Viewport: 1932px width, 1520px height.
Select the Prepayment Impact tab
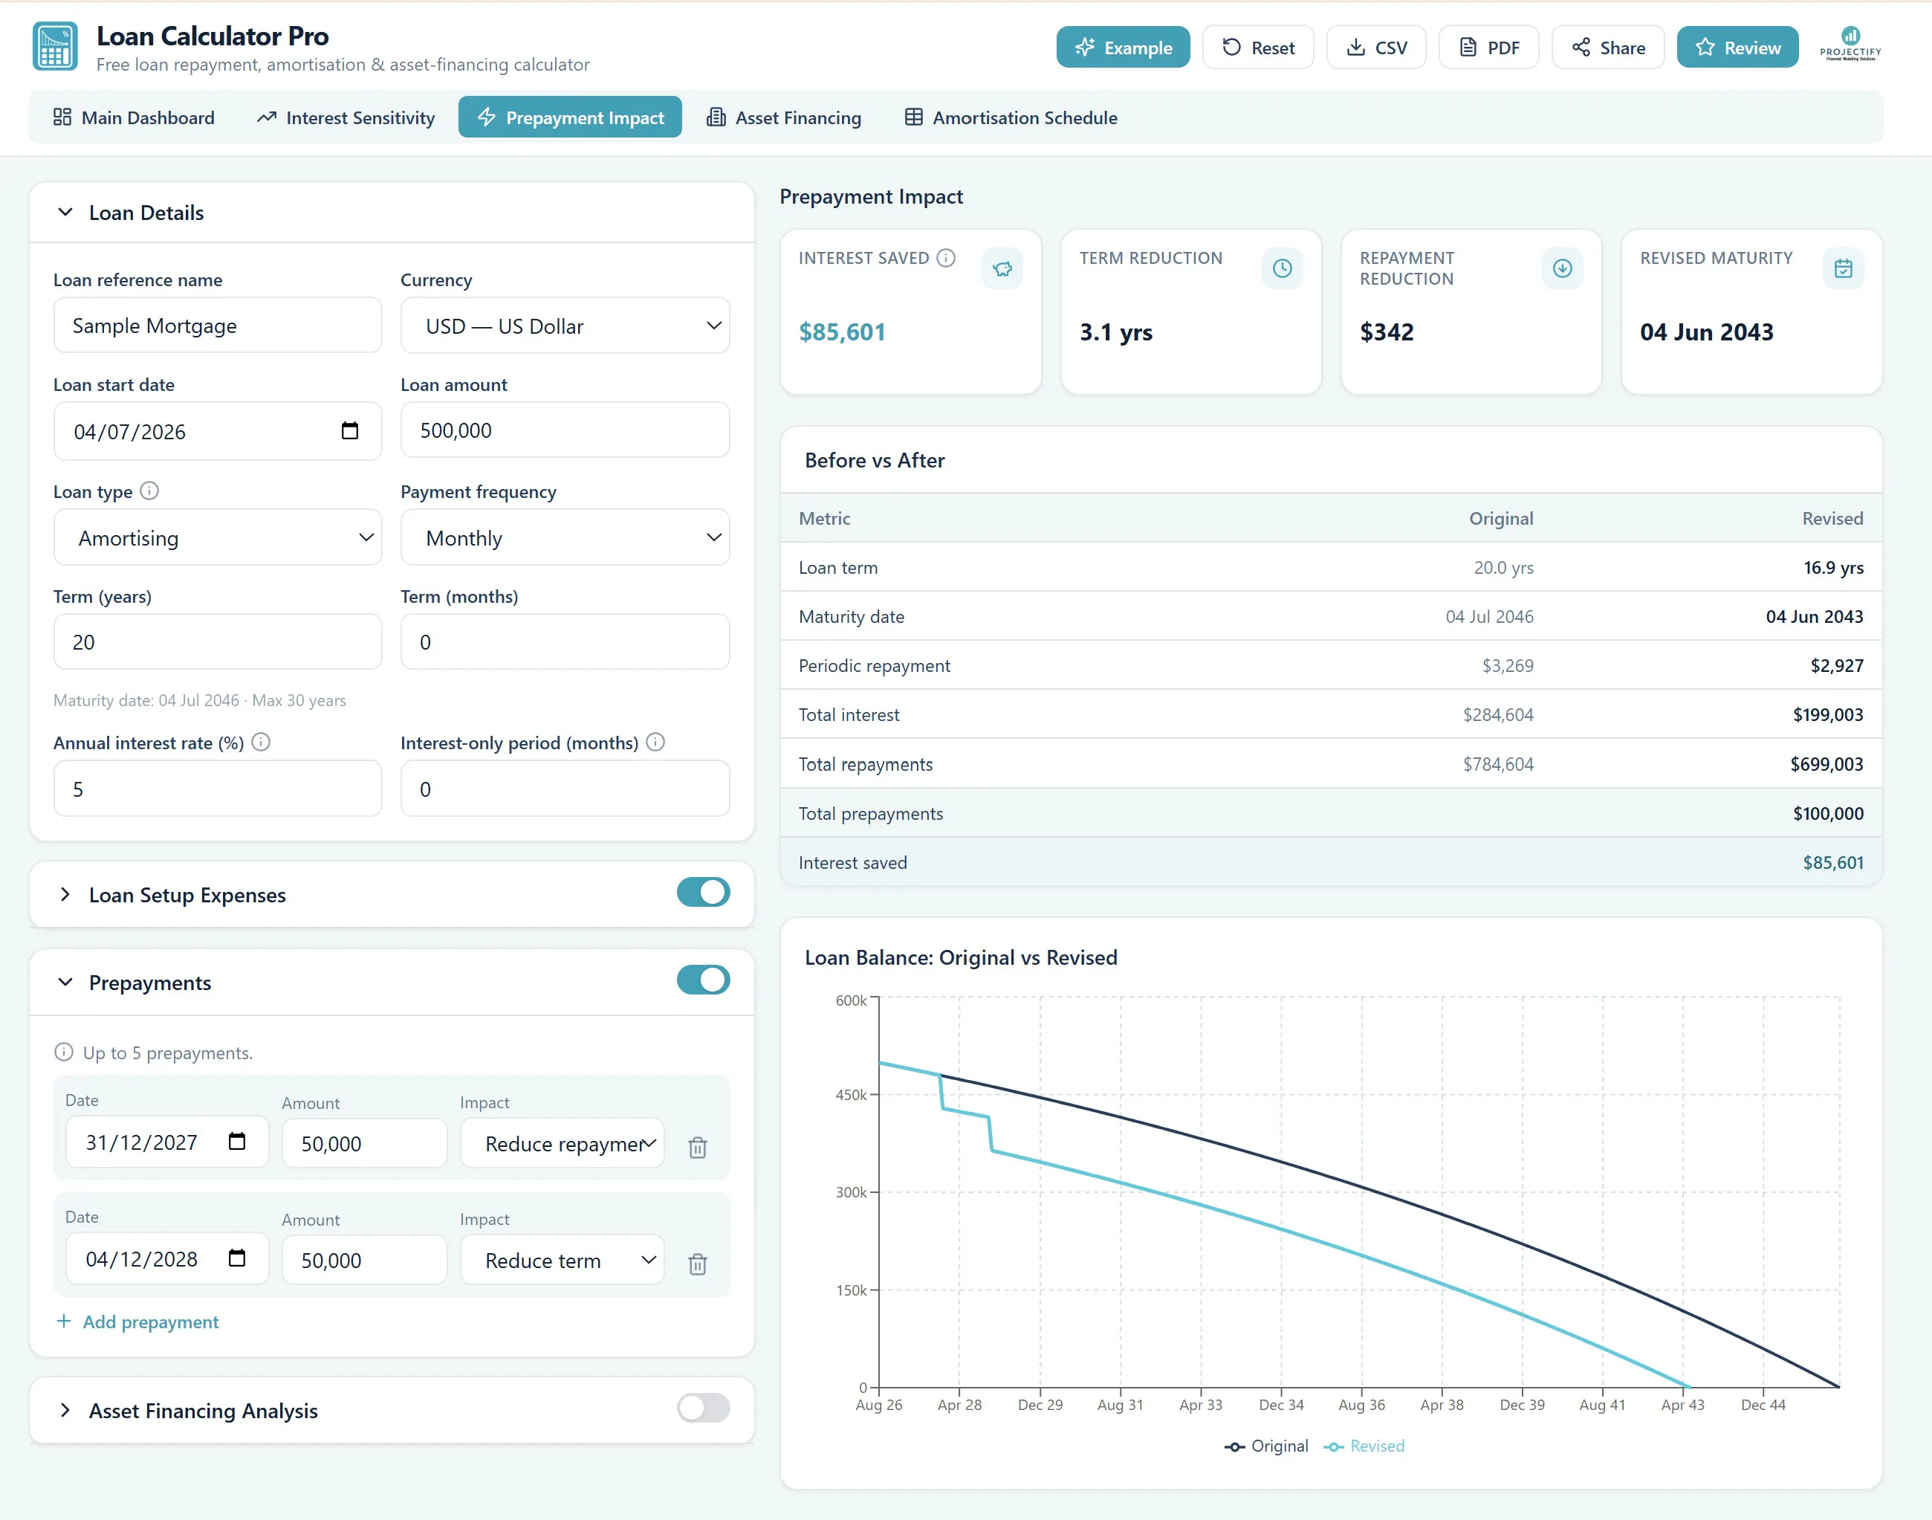[570, 117]
